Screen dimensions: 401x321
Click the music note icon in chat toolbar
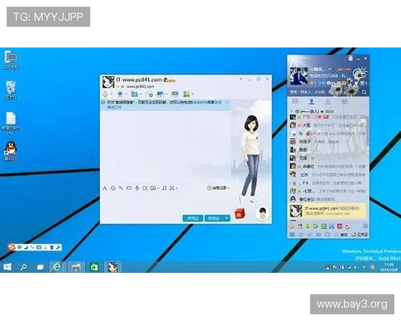164,189
